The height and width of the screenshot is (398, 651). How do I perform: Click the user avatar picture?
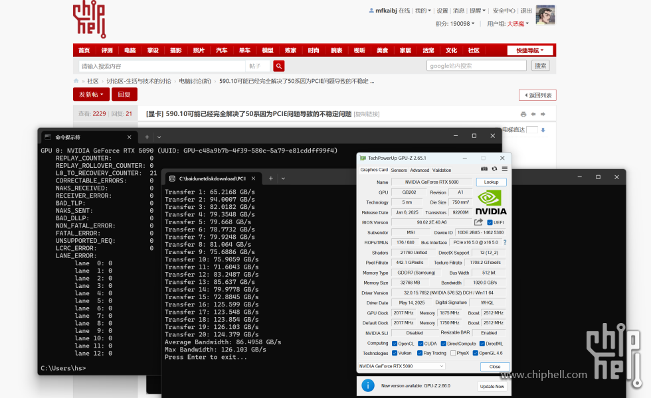pyautogui.click(x=545, y=15)
